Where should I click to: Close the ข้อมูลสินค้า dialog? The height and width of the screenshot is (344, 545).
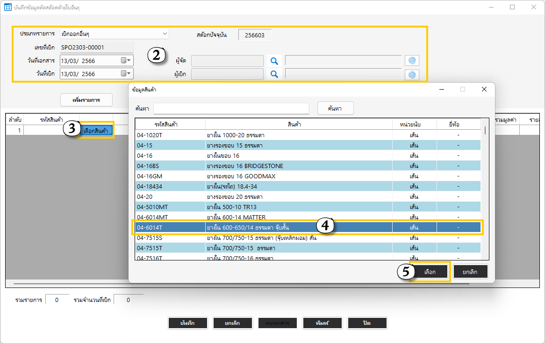[x=484, y=89]
